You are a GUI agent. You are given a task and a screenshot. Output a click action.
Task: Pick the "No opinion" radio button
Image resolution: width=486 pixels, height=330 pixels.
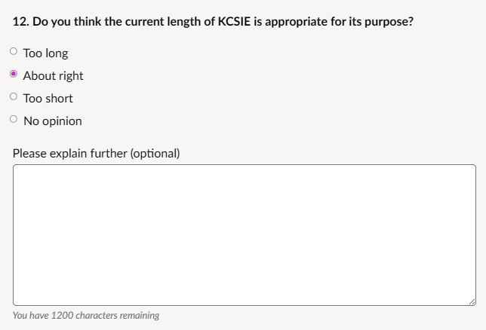tap(13, 120)
